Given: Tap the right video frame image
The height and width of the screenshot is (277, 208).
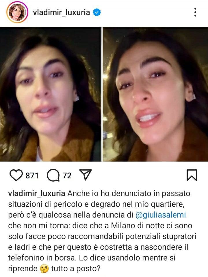Looking at the screenshot, I should 155,94.
